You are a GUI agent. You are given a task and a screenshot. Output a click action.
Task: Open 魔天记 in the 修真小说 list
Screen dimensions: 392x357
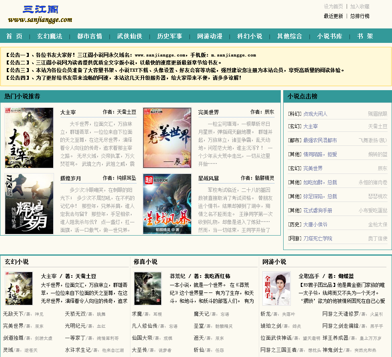(201, 314)
